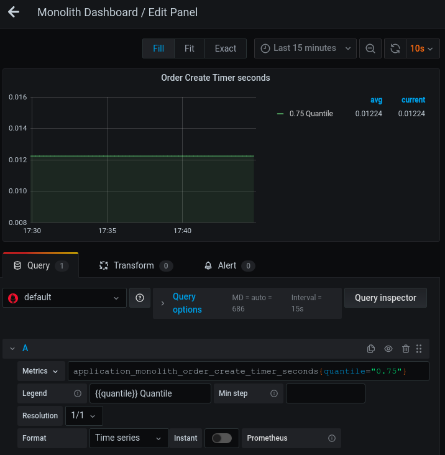Toggle the Instant switch

pos(222,438)
